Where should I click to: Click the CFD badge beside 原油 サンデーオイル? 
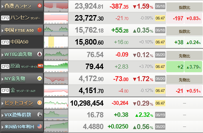5,66
